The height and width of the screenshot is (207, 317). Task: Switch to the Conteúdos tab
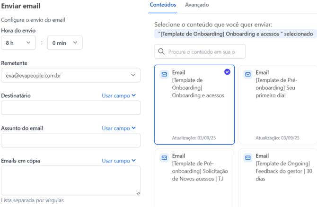point(163,5)
